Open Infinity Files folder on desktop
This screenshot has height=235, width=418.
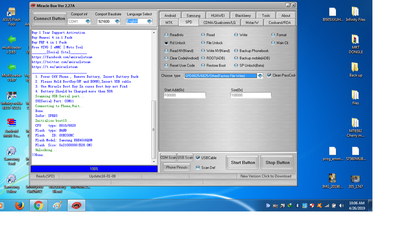click(356, 15)
